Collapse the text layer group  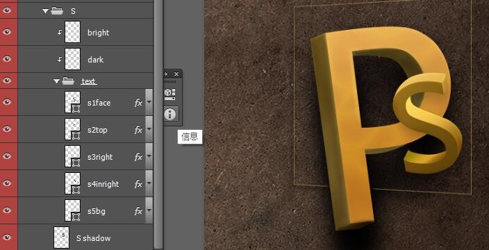tap(56, 81)
